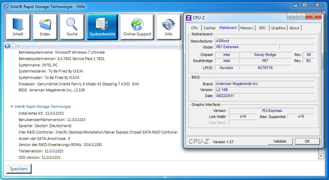Click the 'Prozessor: GenuineIntel Intel64' line
329x180 pixels.
(79, 84)
